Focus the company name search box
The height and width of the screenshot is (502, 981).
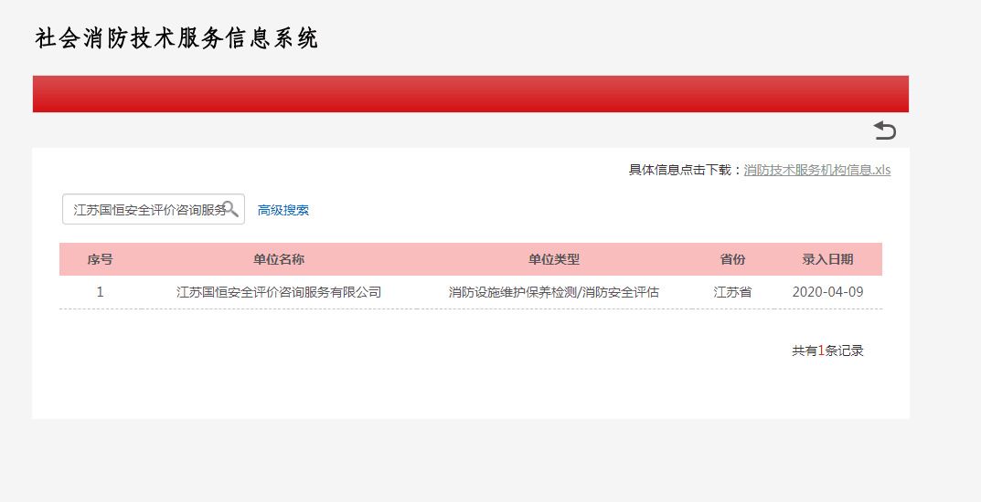coord(146,210)
